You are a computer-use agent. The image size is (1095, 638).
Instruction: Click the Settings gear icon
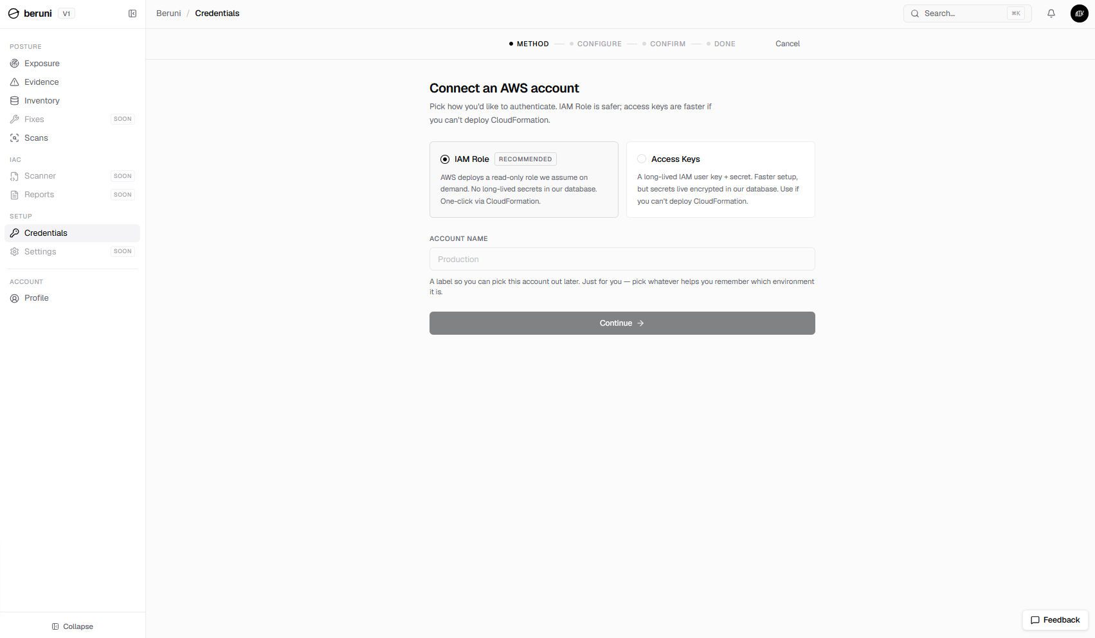(14, 252)
